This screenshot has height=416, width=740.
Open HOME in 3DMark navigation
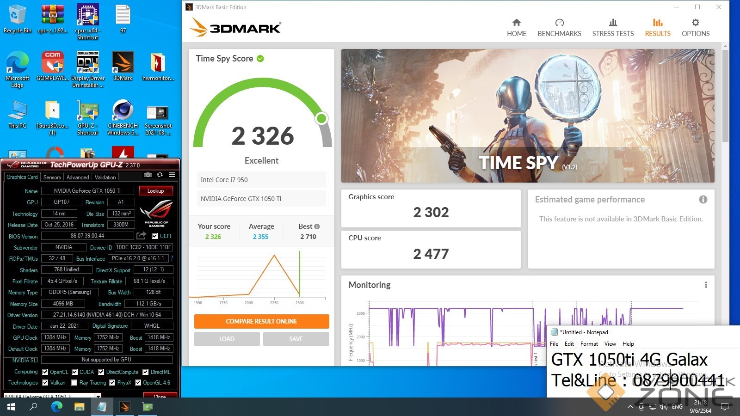tap(517, 28)
